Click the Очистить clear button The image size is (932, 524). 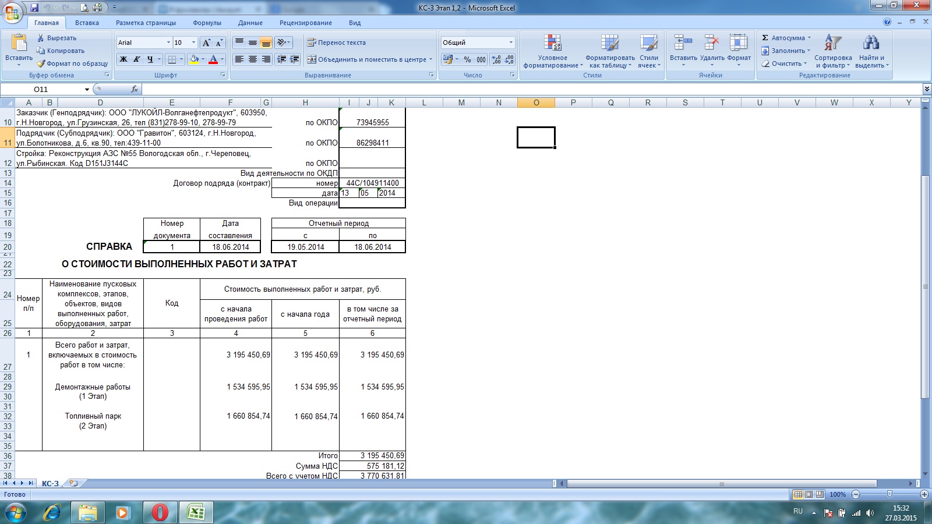point(785,63)
